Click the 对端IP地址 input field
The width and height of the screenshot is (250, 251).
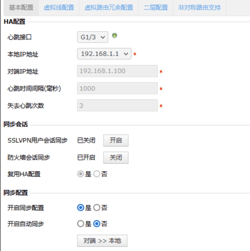(x=117, y=71)
